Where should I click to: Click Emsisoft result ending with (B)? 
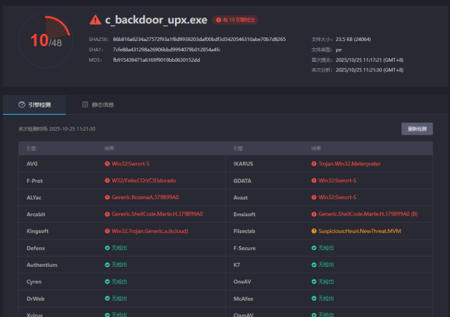pos(368,214)
